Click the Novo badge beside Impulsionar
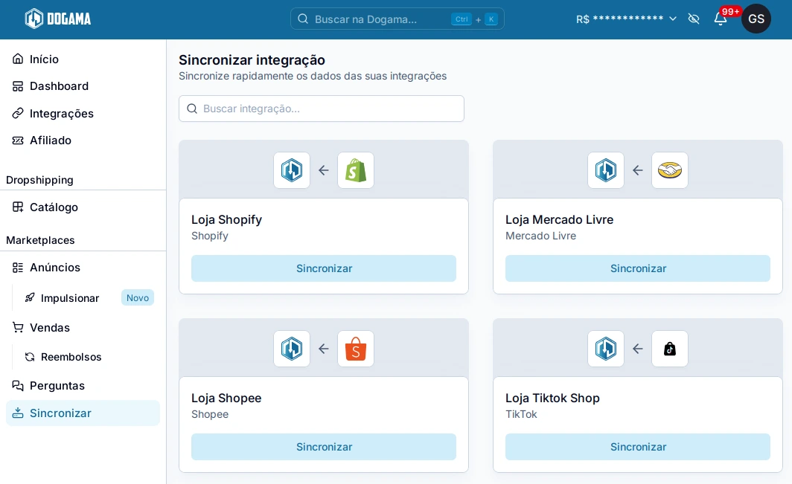The image size is (792, 484). (138, 298)
